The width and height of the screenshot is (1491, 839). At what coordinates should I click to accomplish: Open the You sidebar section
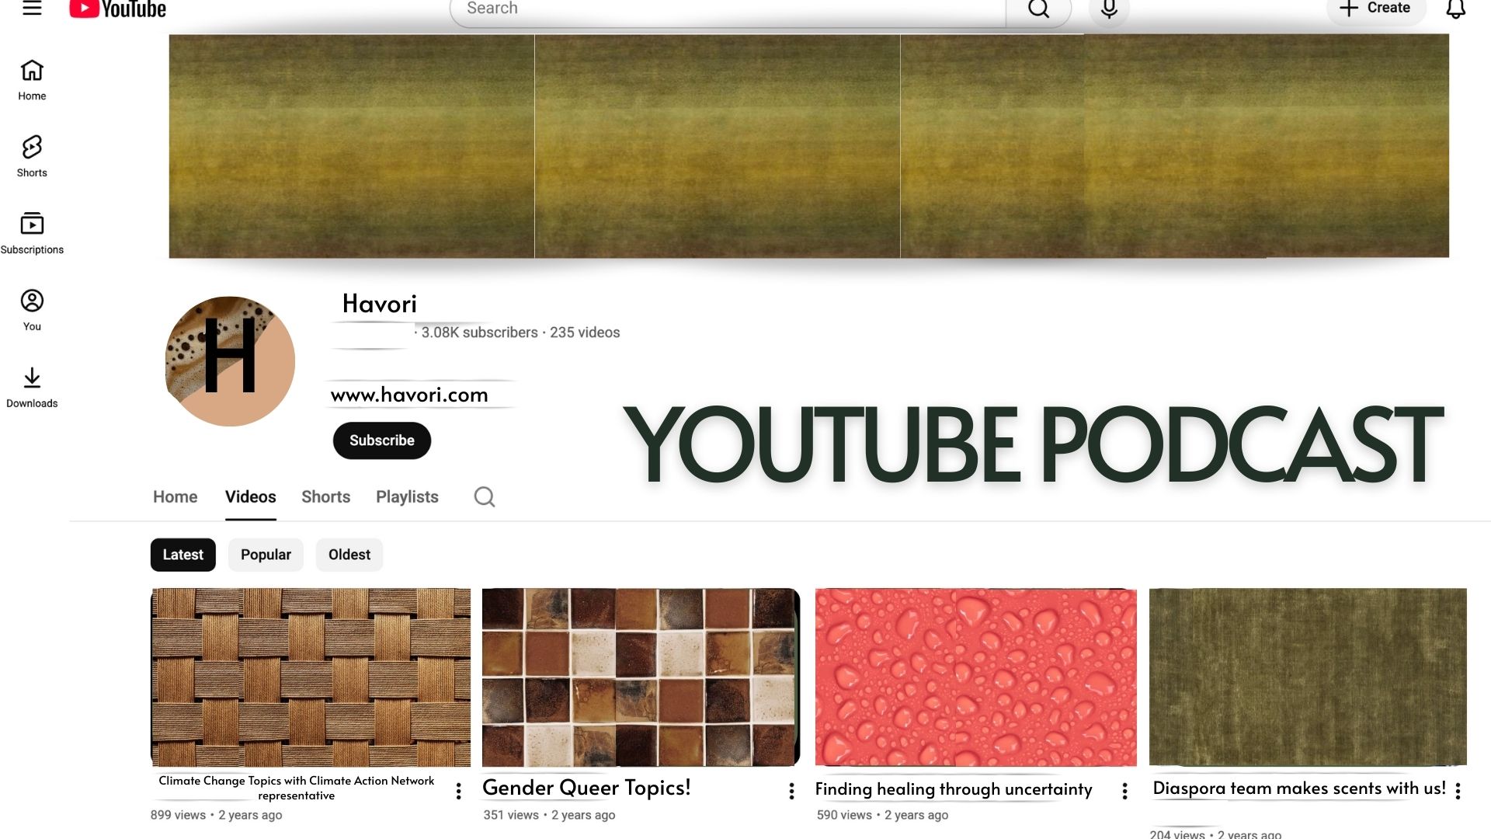pyautogui.click(x=32, y=310)
